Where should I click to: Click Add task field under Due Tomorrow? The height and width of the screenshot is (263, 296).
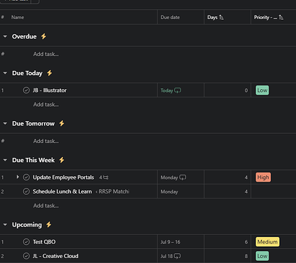(46, 141)
